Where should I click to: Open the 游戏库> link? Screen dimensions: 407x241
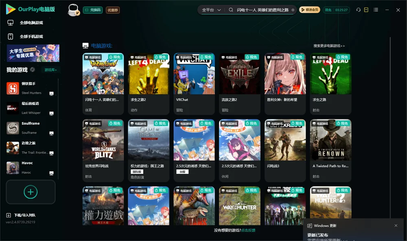50,70
